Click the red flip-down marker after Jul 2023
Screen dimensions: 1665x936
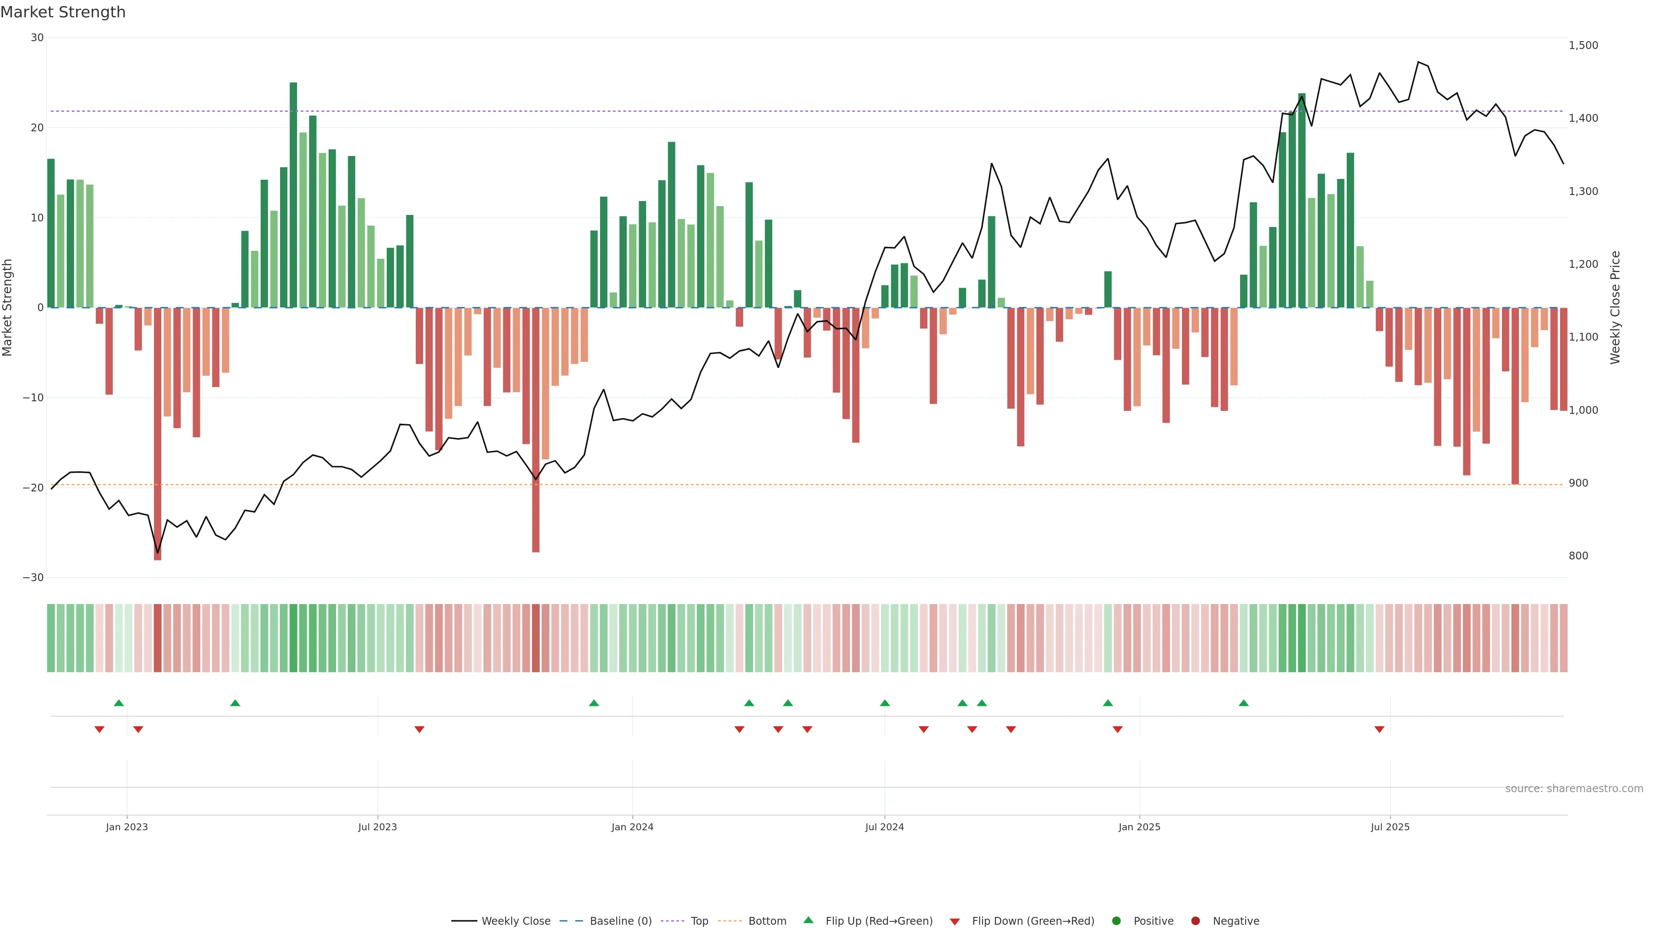419,729
